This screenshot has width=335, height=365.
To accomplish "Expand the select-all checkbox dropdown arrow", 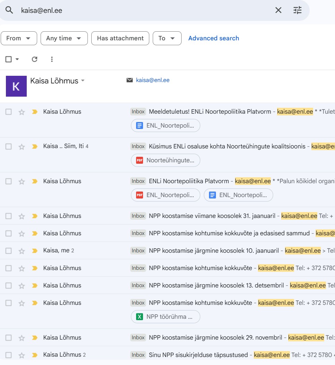I will click(x=17, y=59).
